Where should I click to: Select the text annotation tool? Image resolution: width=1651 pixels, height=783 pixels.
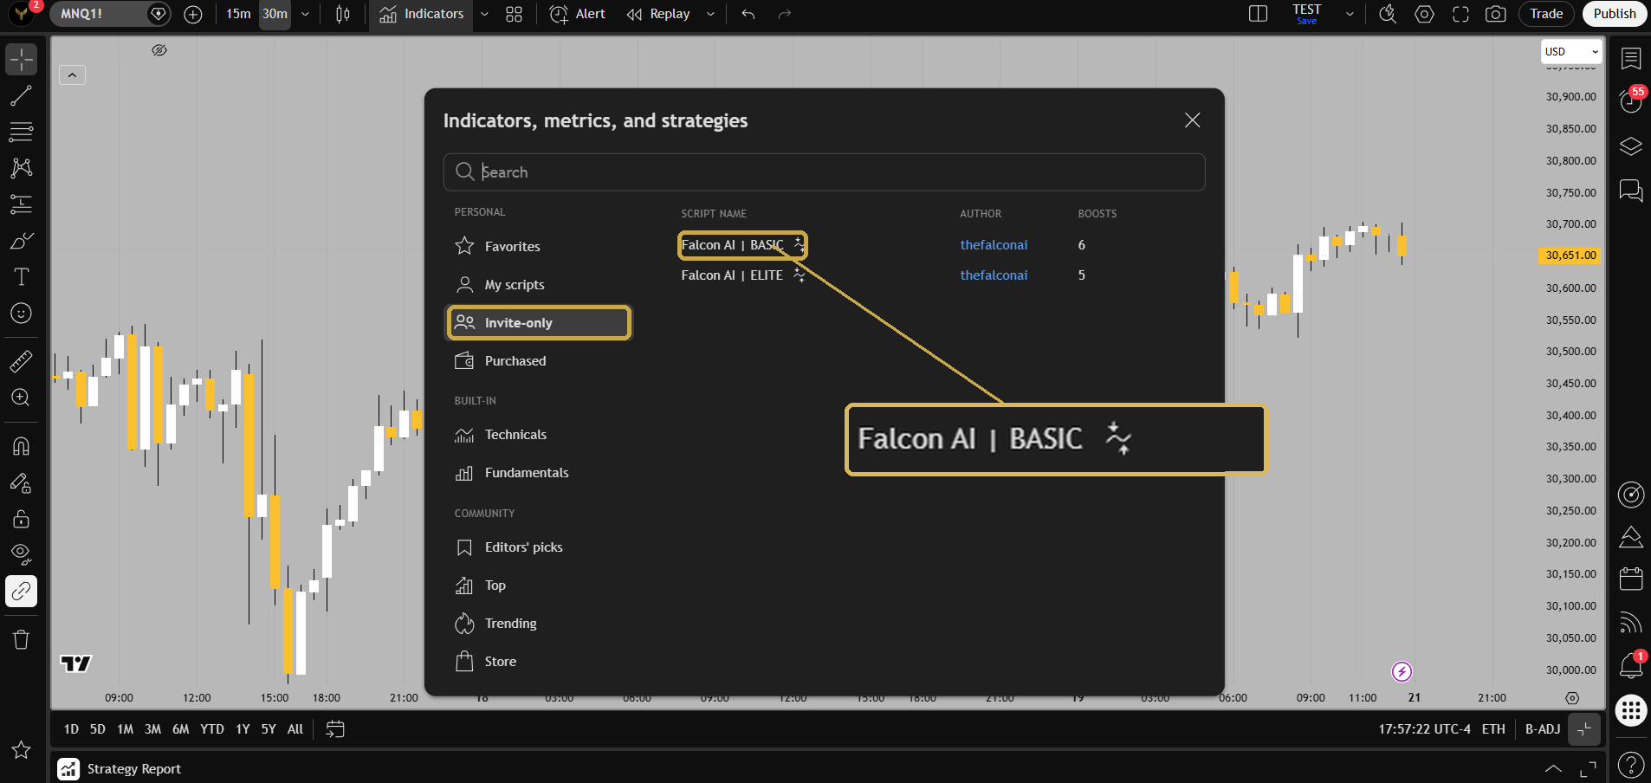21,277
